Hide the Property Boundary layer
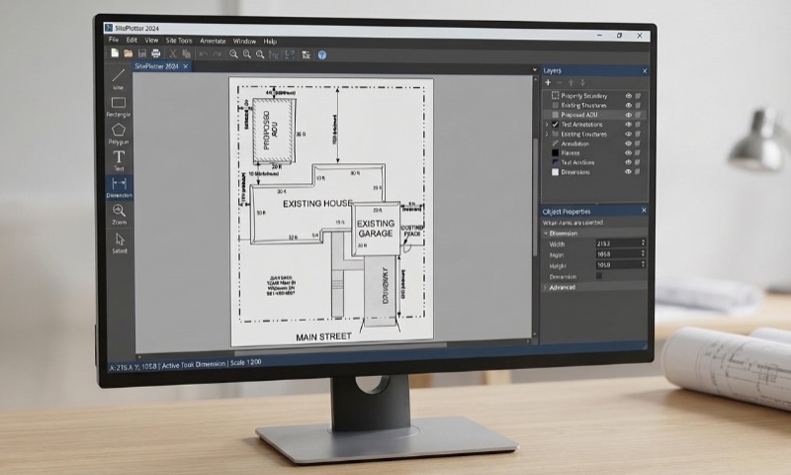Image resolution: width=791 pixels, height=475 pixels. (x=629, y=95)
